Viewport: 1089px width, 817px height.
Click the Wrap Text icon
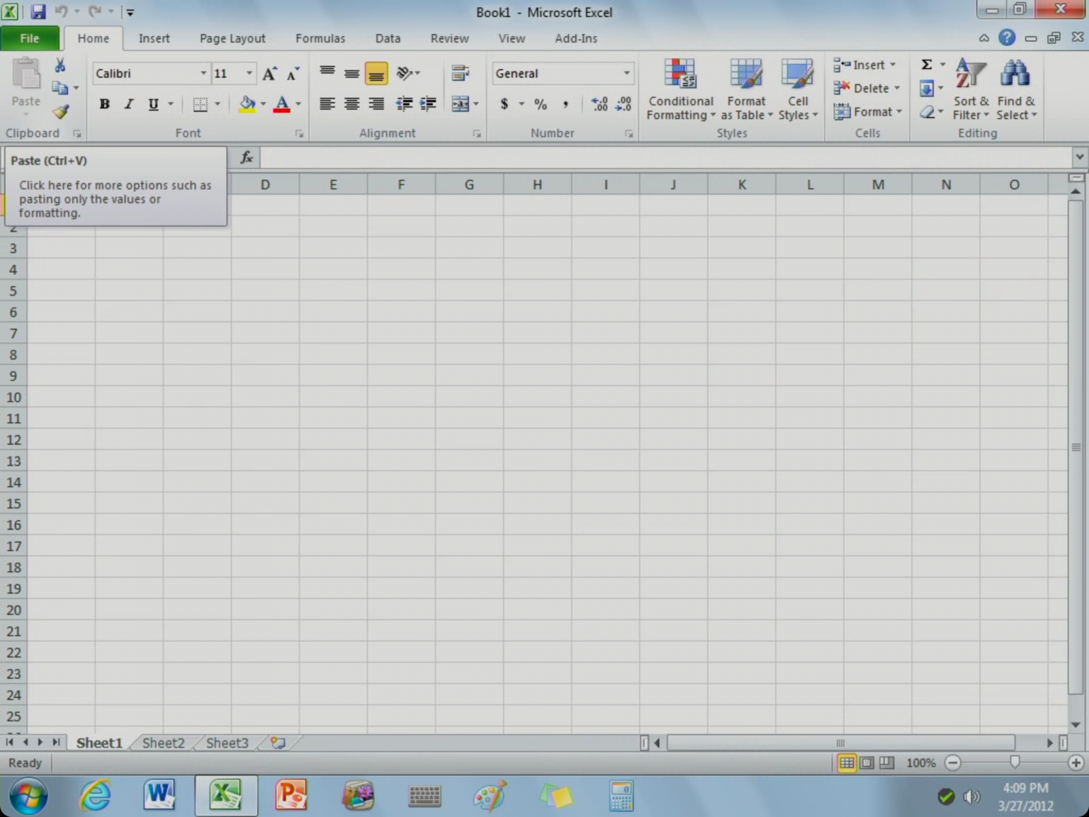(461, 73)
